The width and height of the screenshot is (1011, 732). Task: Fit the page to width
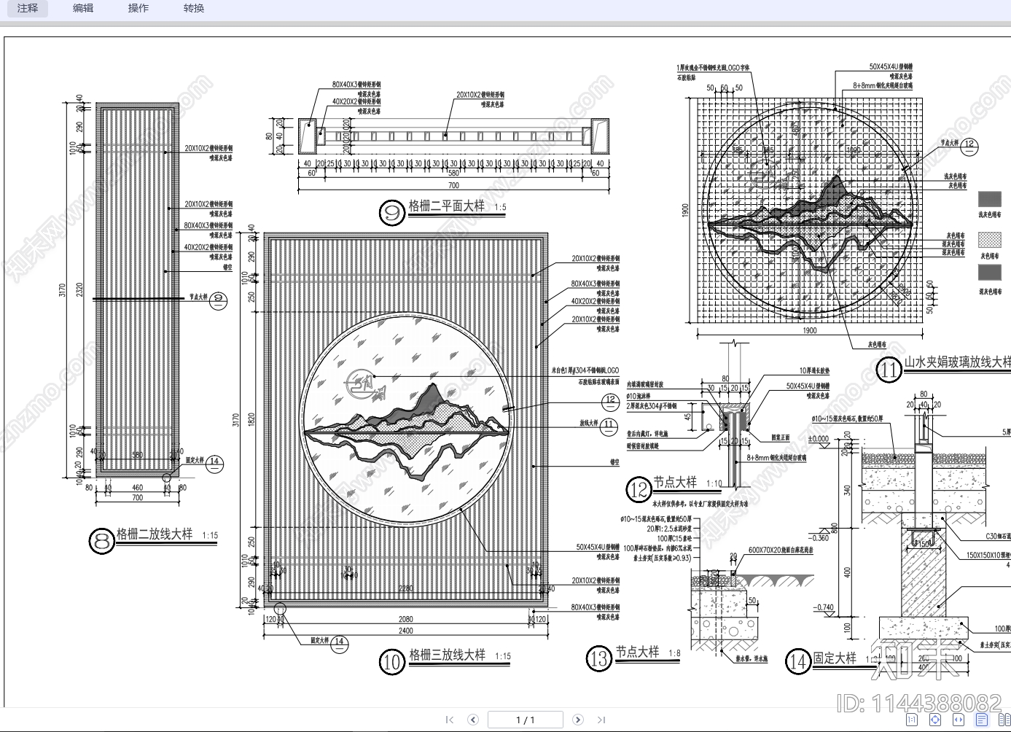pyautogui.click(x=959, y=720)
